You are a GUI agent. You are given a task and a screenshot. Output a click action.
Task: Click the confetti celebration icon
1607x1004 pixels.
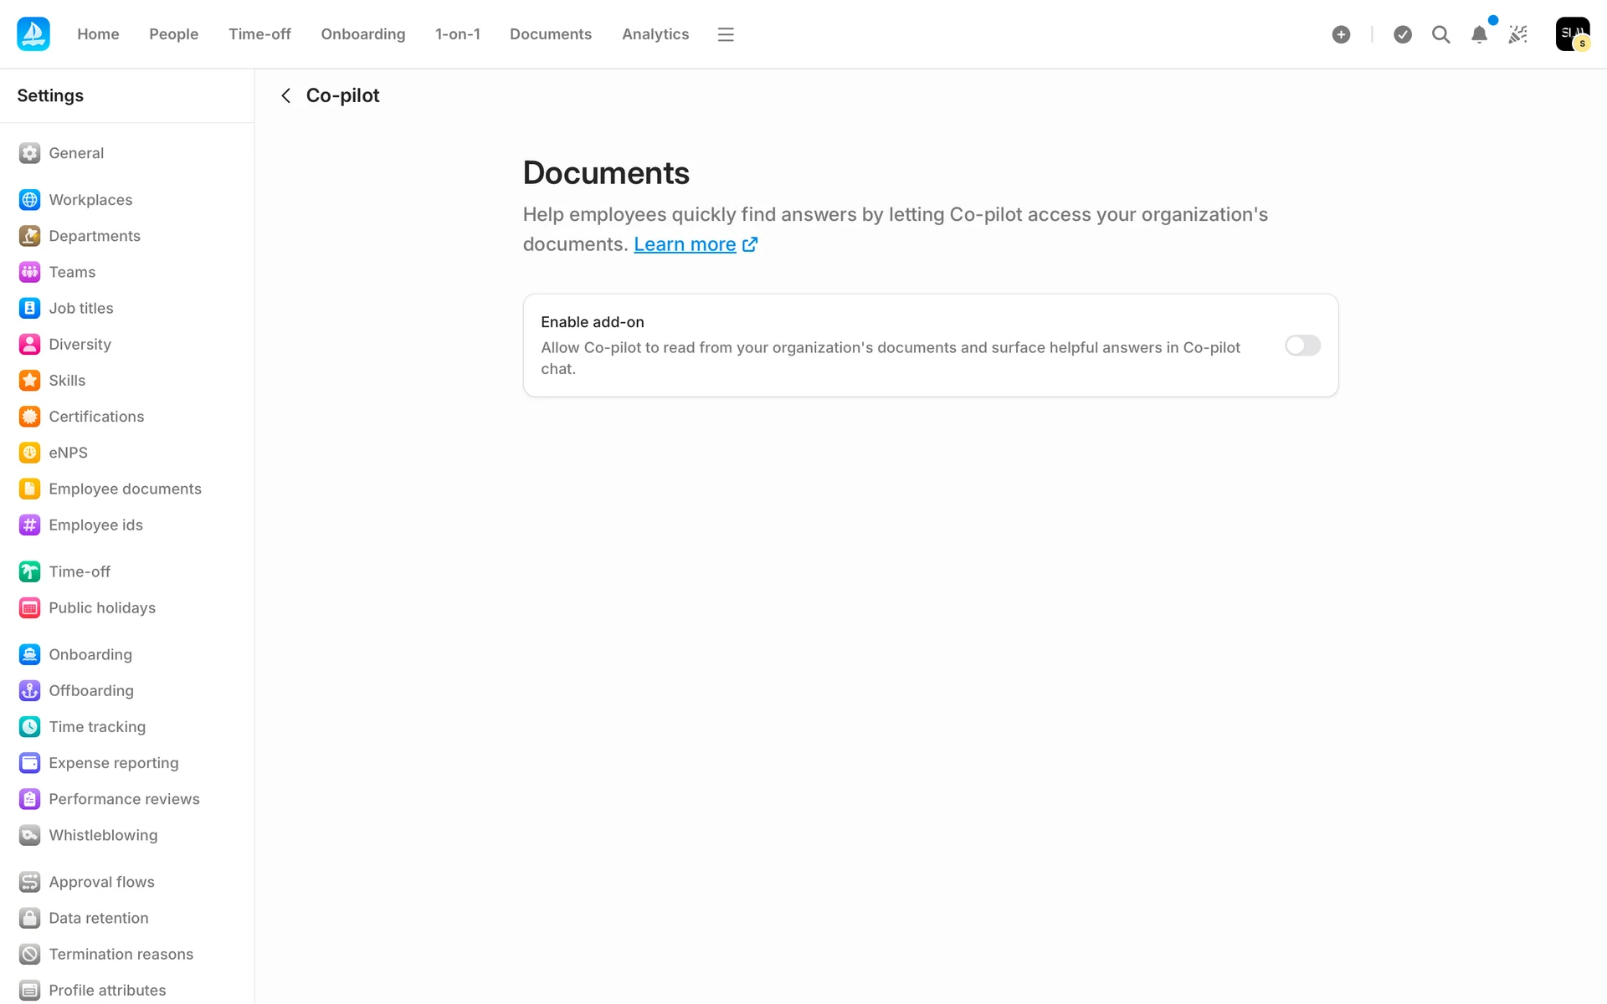coord(1517,34)
